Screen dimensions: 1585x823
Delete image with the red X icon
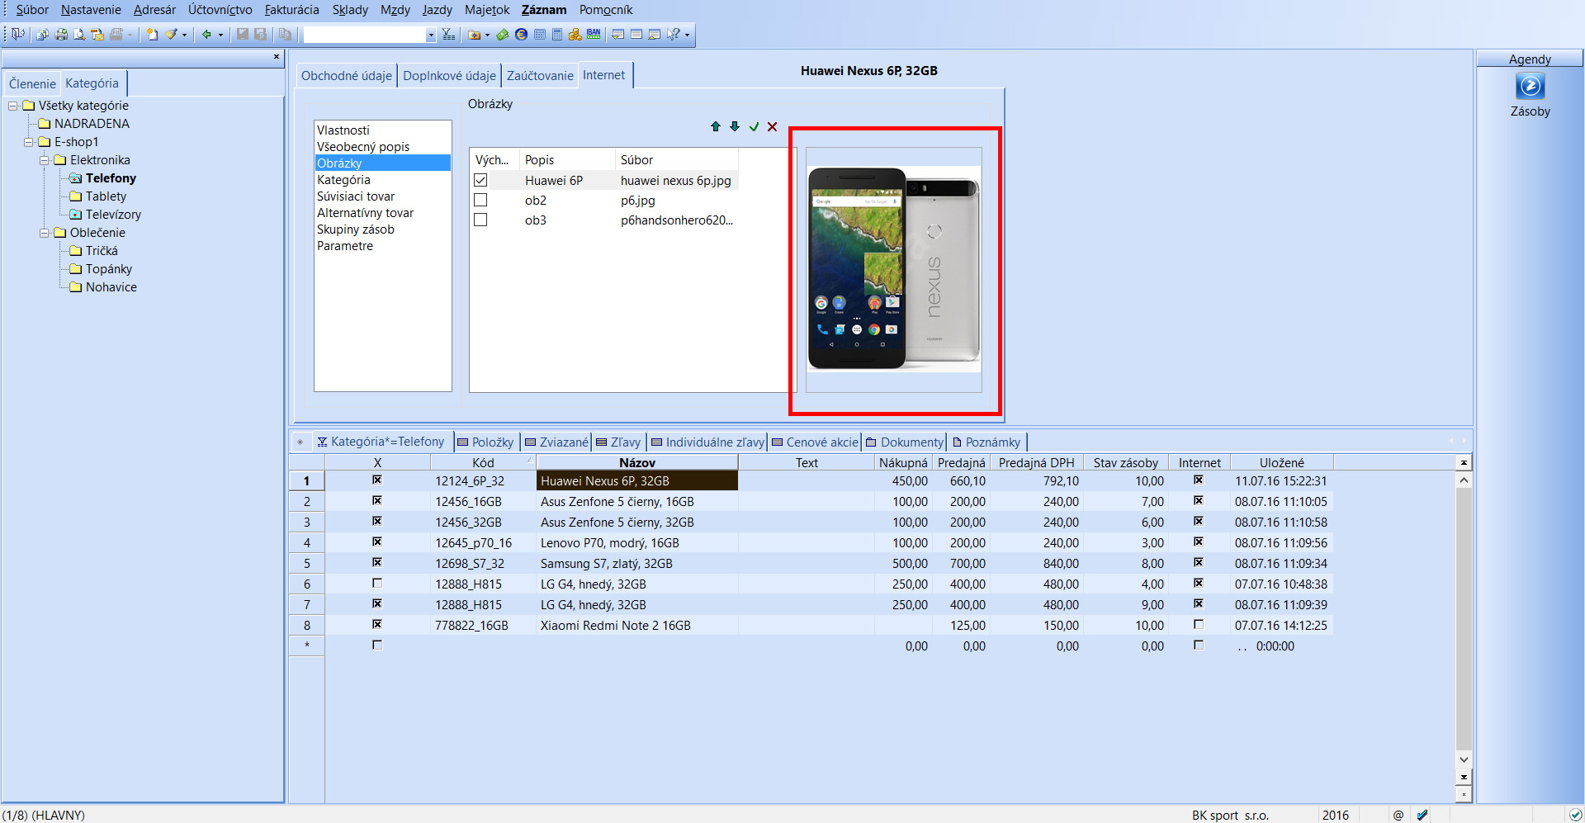click(x=772, y=126)
